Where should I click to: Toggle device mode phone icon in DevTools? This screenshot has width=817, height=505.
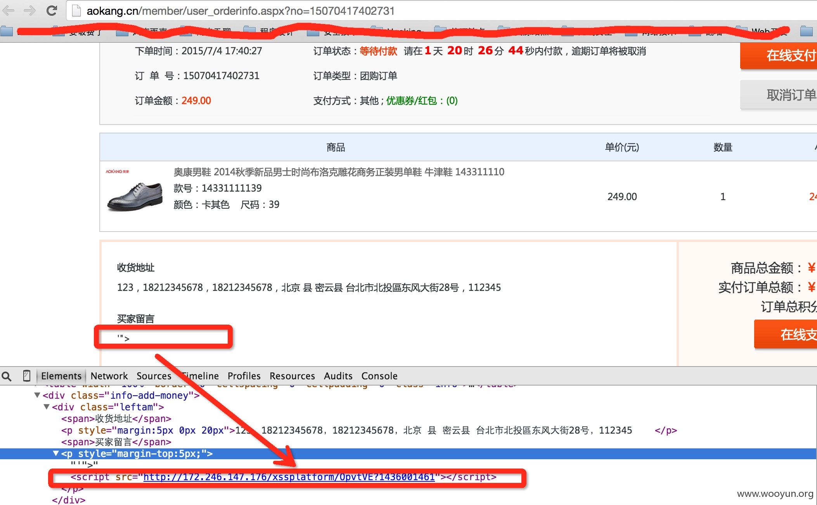[26, 376]
